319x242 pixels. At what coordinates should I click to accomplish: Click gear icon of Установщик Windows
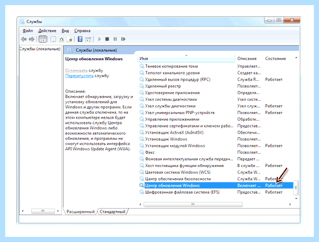click(141, 139)
